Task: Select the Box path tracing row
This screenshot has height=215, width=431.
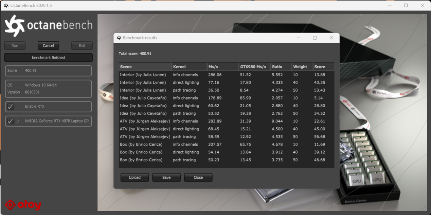Action: pyautogui.click(x=227, y=160)
